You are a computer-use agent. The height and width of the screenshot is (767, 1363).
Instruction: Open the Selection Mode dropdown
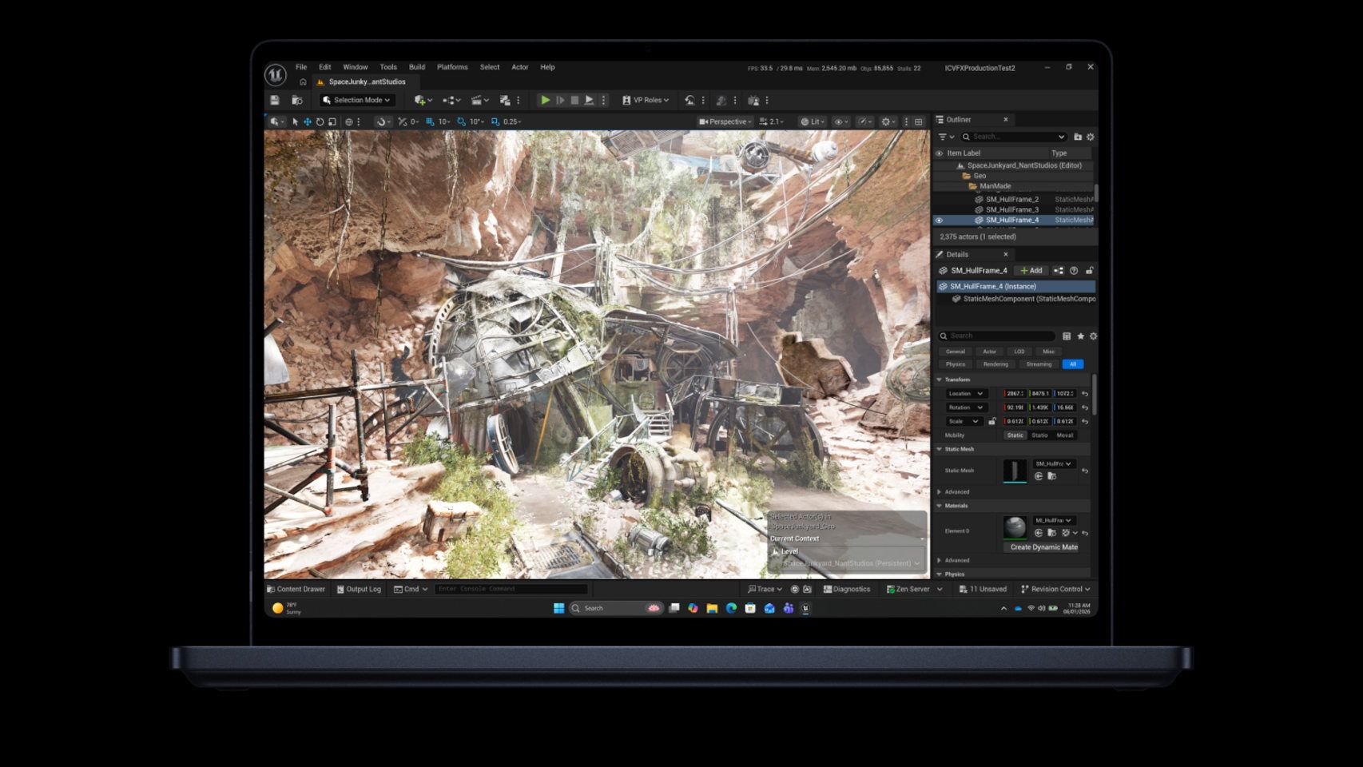(x=357, y=100)
